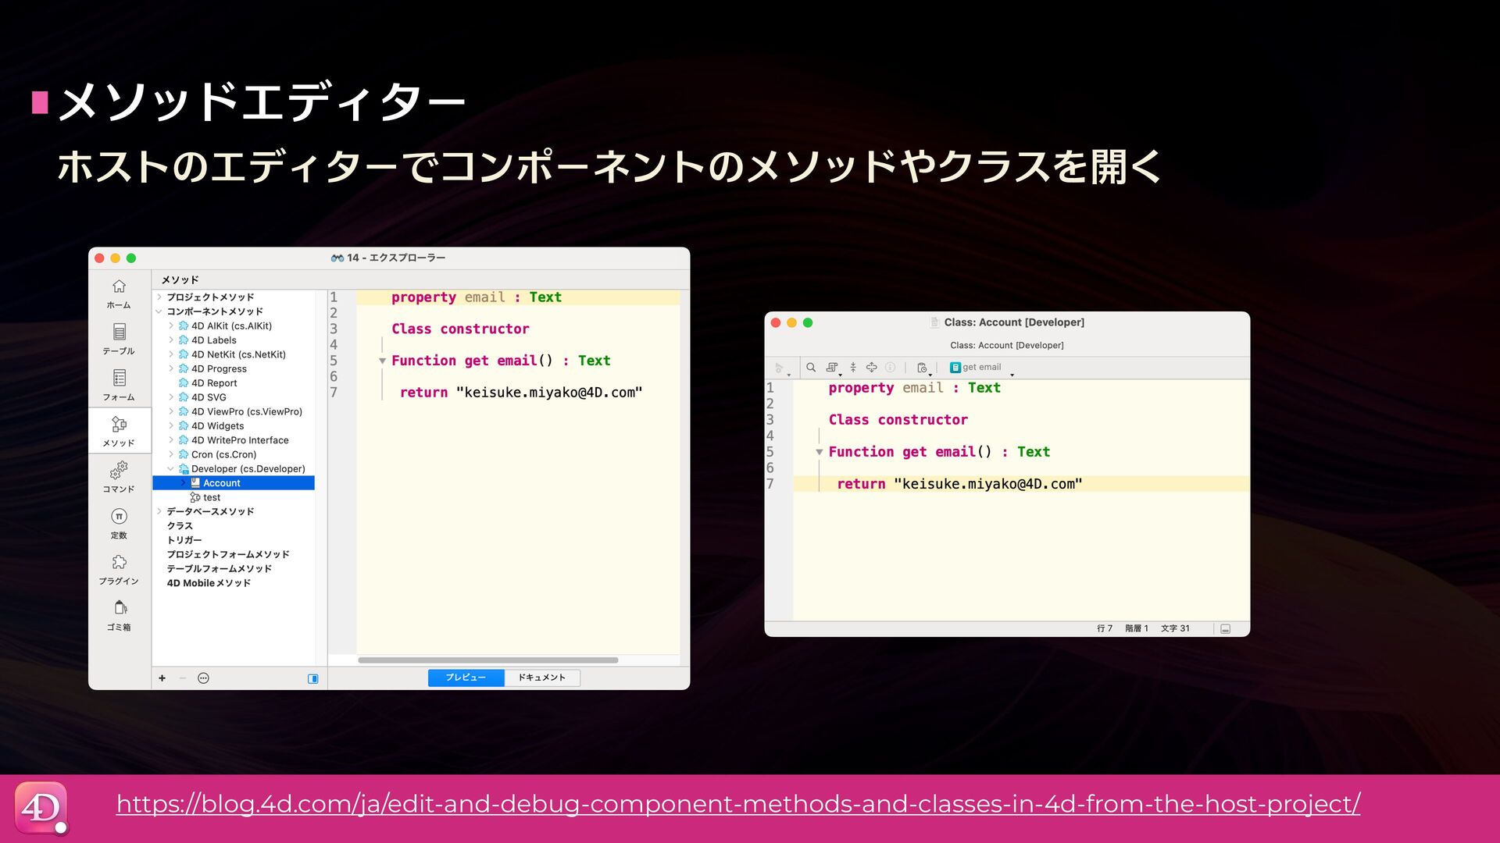Select the test method in the tree
The width and height of the screenshot is (1500, 843).
[205, 498]
